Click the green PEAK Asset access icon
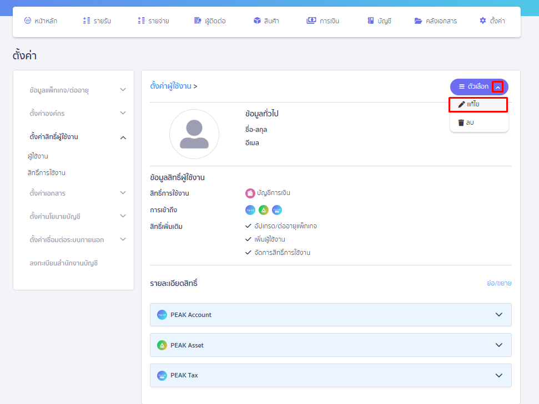539x404 pixels. tap(264, 210)
